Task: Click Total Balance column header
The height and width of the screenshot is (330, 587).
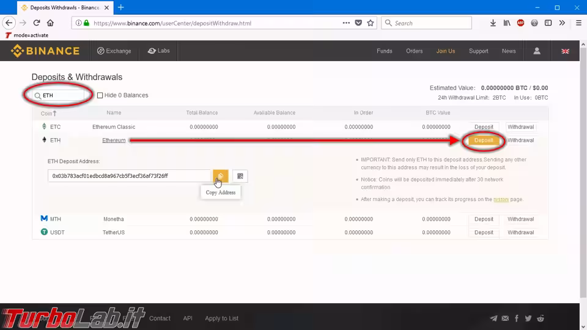Action: click(202, 112)
